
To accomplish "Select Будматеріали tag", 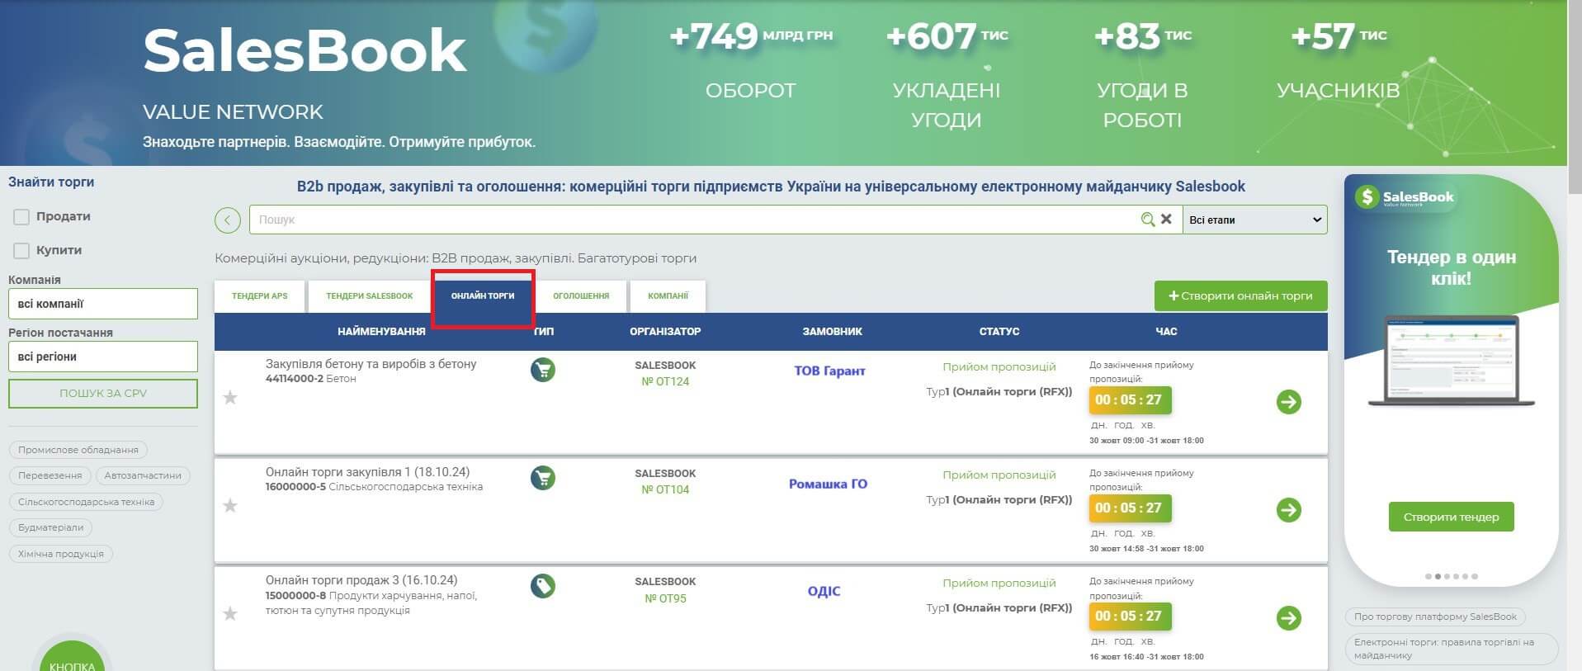I will 51,527.
